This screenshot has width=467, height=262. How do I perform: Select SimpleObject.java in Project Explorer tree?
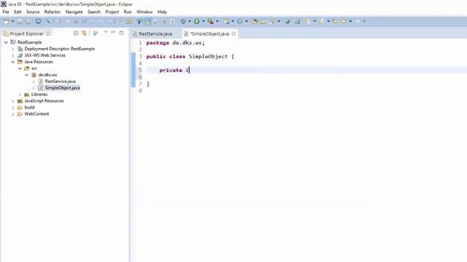[62, 88]
